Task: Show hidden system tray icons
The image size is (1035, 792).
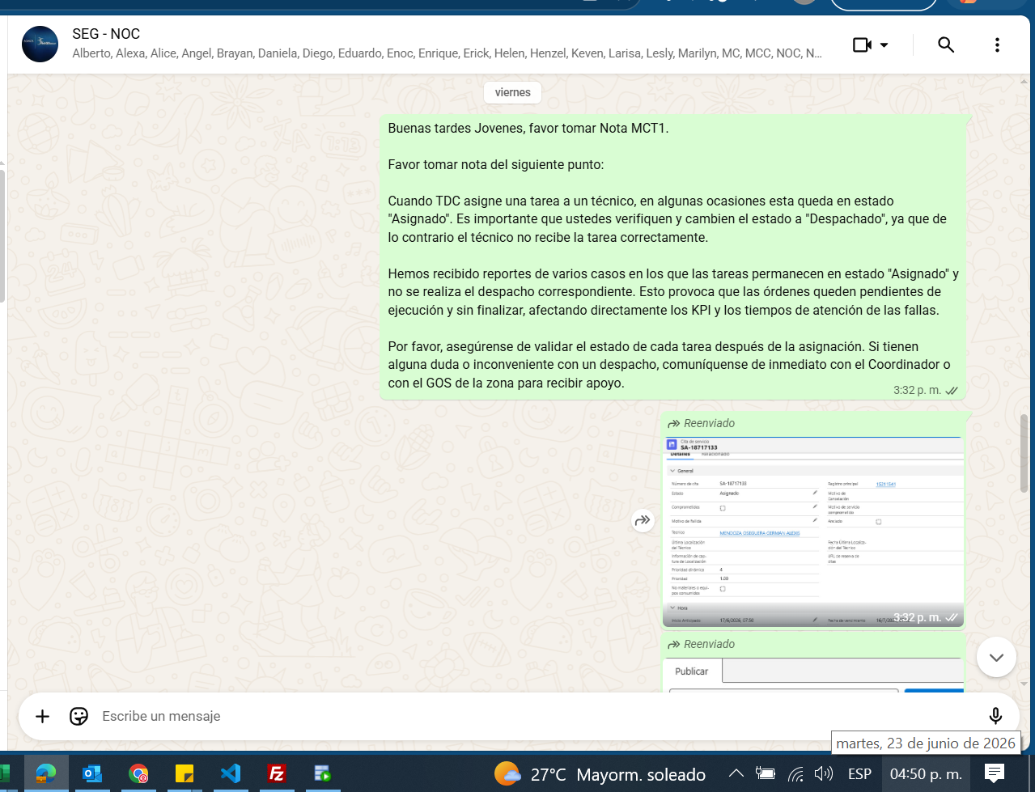Action: [x=736, y=773]
